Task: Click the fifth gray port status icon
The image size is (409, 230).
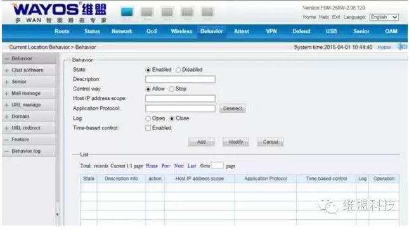Action: [207, 12]
